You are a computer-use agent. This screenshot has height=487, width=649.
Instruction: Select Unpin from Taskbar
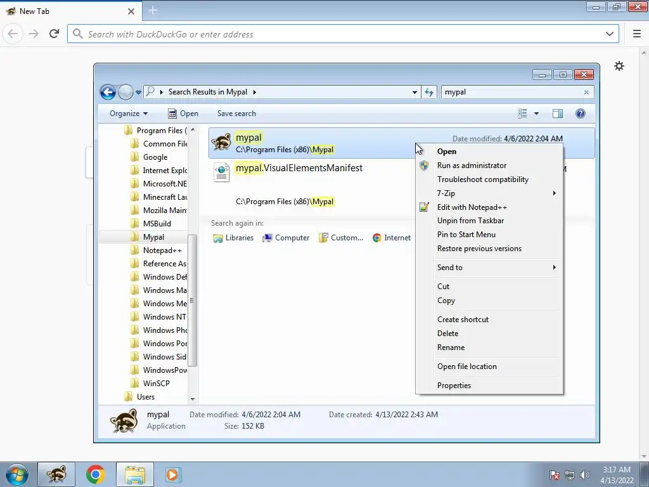click(490, 221)
